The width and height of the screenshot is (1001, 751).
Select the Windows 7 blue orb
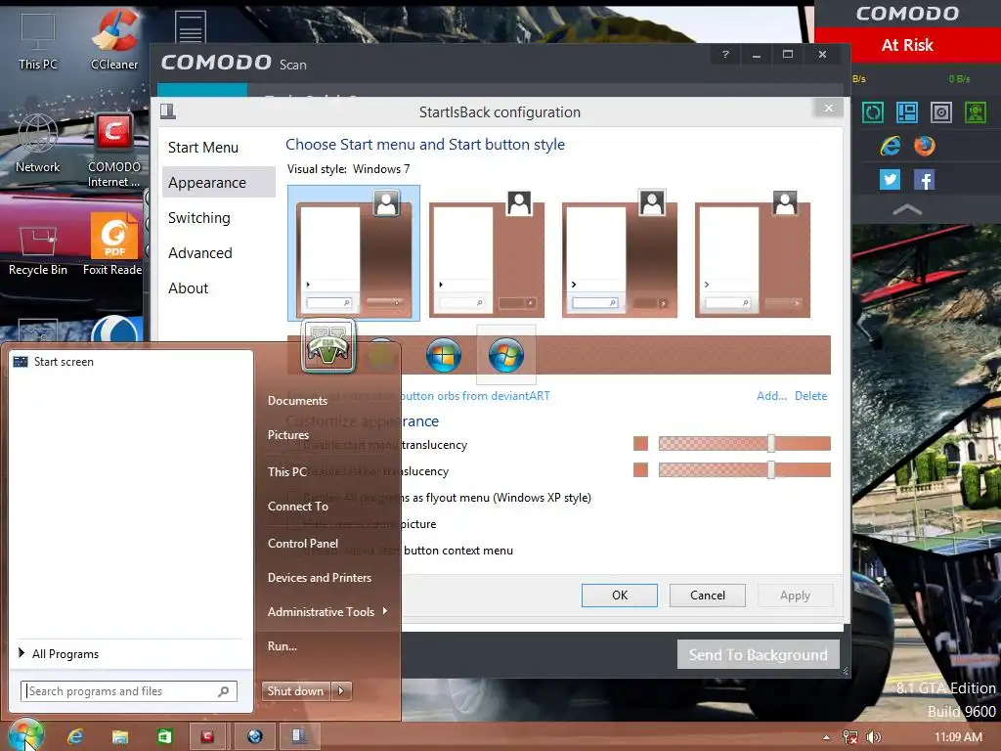[444, 354]
